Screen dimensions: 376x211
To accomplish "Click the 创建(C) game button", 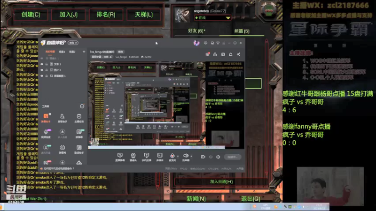I will click(x=31, y=15).
